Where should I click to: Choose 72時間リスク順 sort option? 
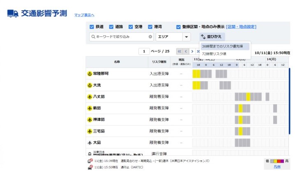214,54
